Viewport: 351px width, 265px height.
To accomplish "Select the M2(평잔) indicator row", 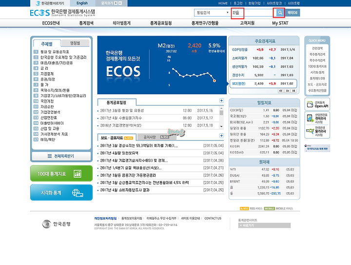I will coord(263,83).
